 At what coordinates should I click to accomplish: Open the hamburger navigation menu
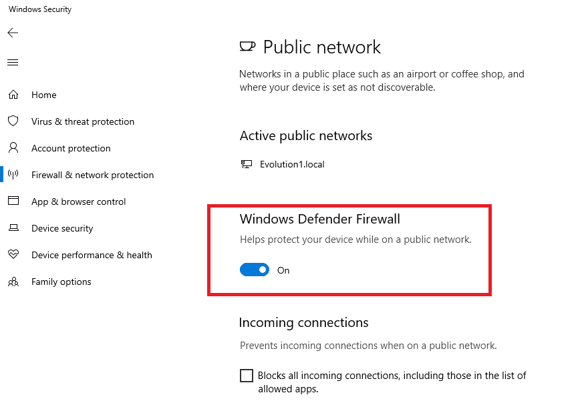13,63
